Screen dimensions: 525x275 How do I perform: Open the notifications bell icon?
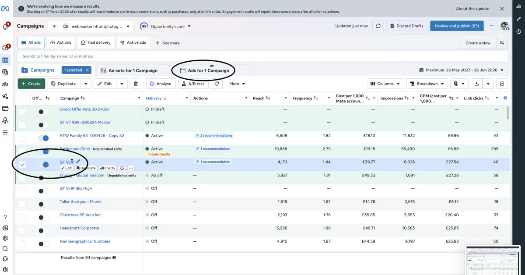[x=5, y=27]
